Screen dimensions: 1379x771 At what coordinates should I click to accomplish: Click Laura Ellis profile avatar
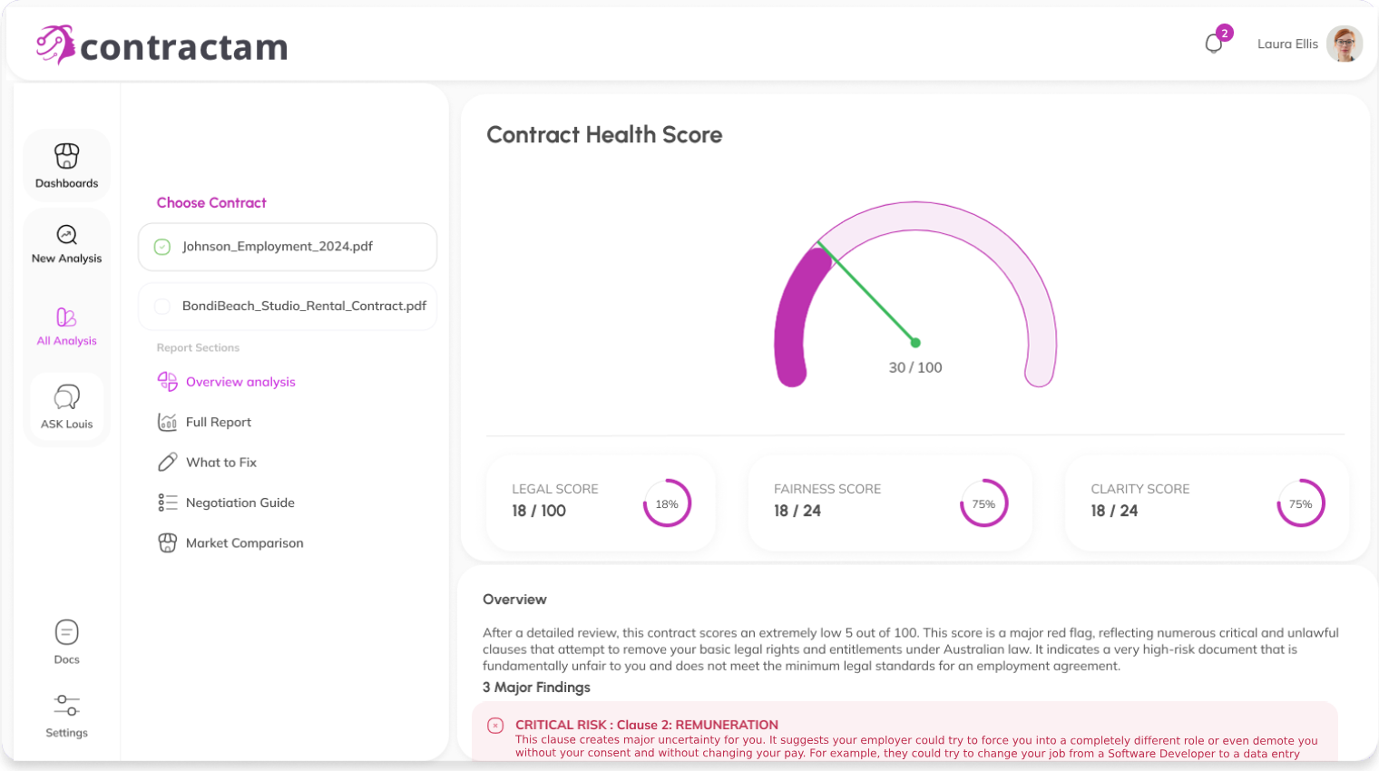point(1345,44)
